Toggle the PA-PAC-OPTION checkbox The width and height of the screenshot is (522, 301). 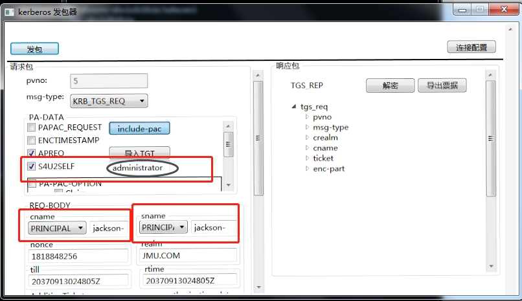pyautogui.click(x=32, y=184)
